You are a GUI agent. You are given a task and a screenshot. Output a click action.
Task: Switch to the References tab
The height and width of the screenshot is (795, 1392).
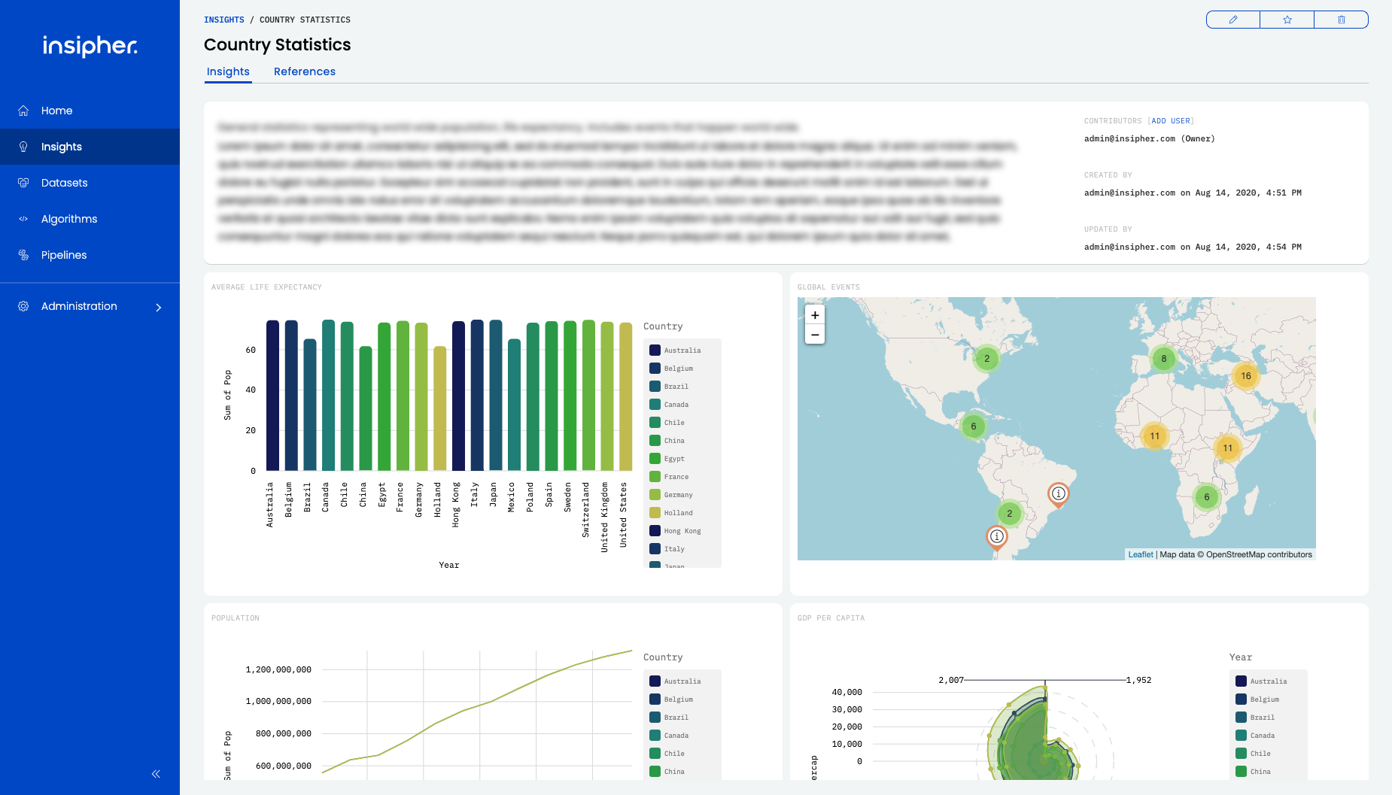click(x=305, y=71)
